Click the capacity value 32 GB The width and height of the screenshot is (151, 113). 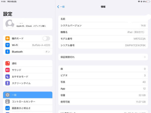(x=142, y=95)
